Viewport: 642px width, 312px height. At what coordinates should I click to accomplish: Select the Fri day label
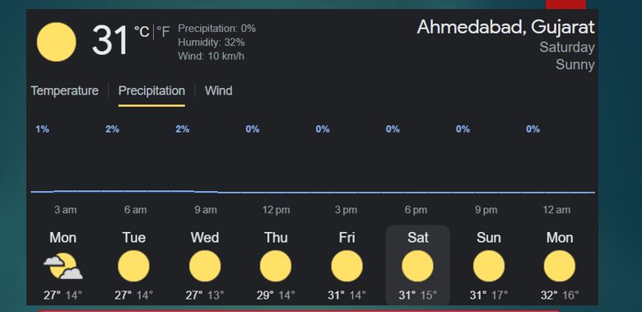[x=347, y=237]
